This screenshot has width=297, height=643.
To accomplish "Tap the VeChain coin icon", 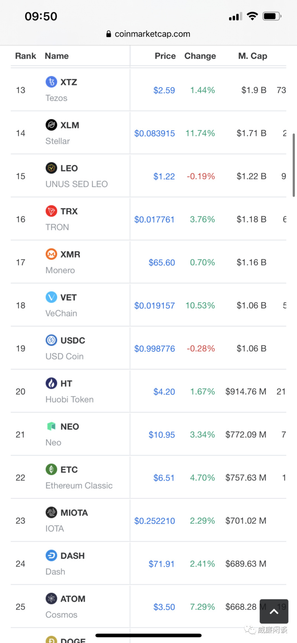I will coord(51,297).
